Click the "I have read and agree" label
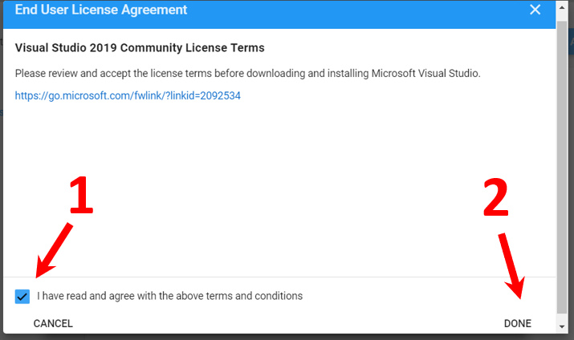 [x=169, y=296]
